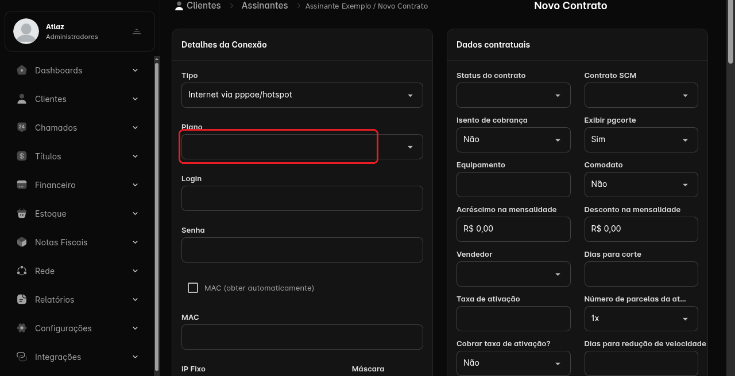Open the Comodato dropdown
This screenshot has width=735, height=376.
click(641, 185)
